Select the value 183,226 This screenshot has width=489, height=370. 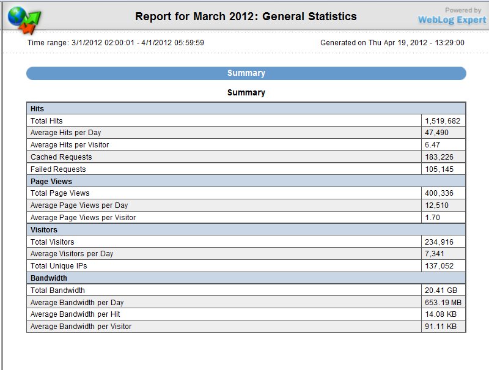tap(439, 157)
